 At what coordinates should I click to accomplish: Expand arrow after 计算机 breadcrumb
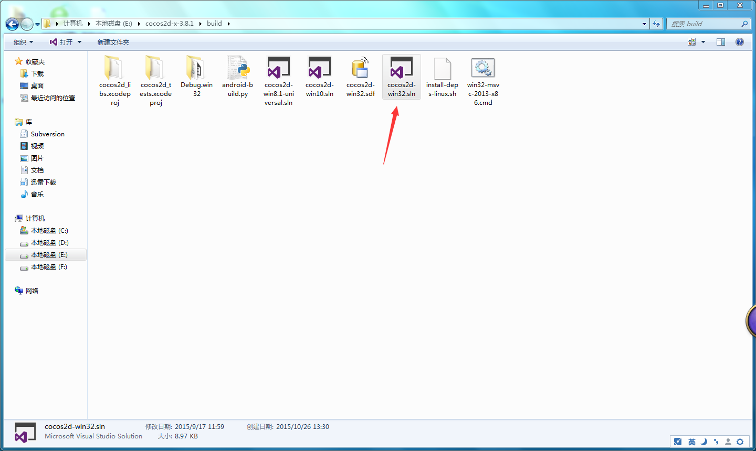coord(89,24)
